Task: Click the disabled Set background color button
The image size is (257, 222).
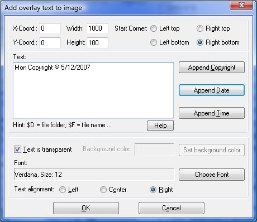Action: tap(212, 150)
